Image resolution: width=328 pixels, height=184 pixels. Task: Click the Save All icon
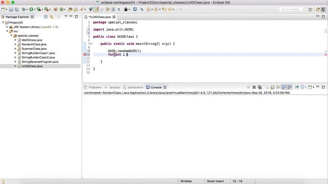(16, 9)
